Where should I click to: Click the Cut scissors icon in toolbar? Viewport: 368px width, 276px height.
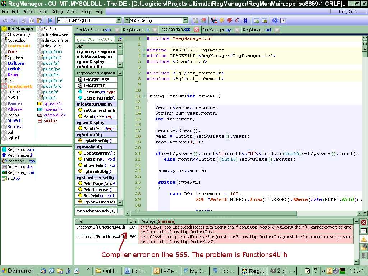[x=24, y=20]
